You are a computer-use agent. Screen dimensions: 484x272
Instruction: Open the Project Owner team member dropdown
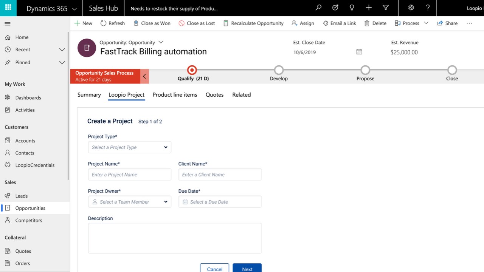[129, 202]
